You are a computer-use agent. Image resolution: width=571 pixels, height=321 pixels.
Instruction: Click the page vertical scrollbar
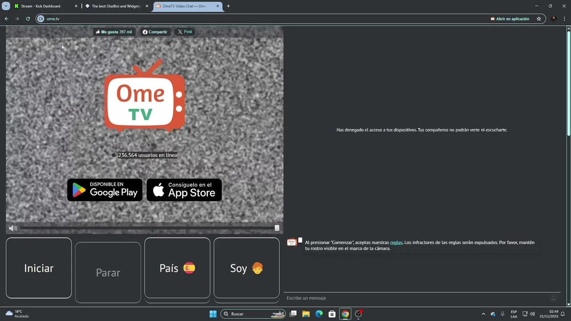pyautogui.click(x=569, y=82)
